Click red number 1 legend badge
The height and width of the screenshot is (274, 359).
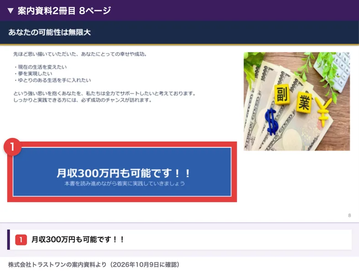click(21, 240)
